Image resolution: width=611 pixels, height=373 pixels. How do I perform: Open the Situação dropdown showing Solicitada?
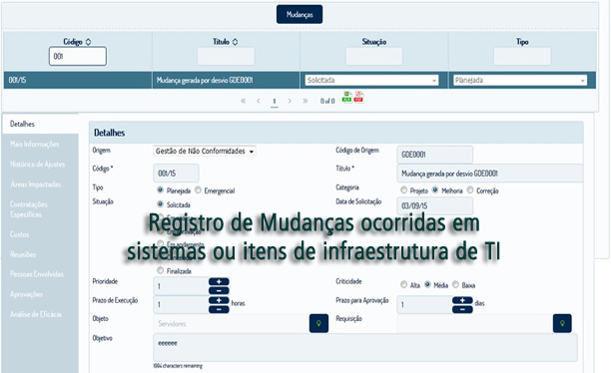click(371, 80)
